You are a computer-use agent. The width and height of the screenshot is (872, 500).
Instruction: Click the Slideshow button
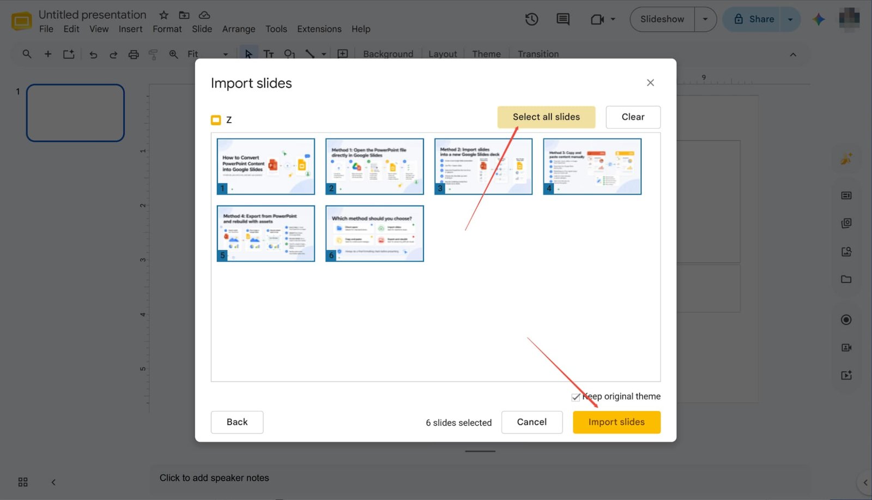pos(662,19)
